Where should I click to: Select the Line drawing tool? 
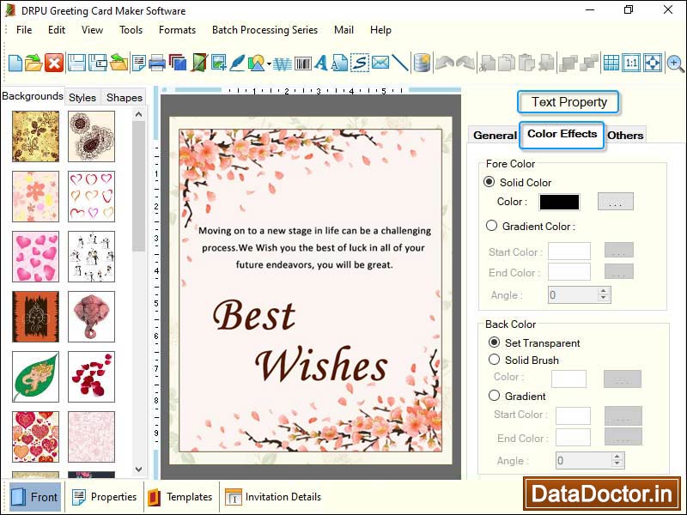(400, 63)
